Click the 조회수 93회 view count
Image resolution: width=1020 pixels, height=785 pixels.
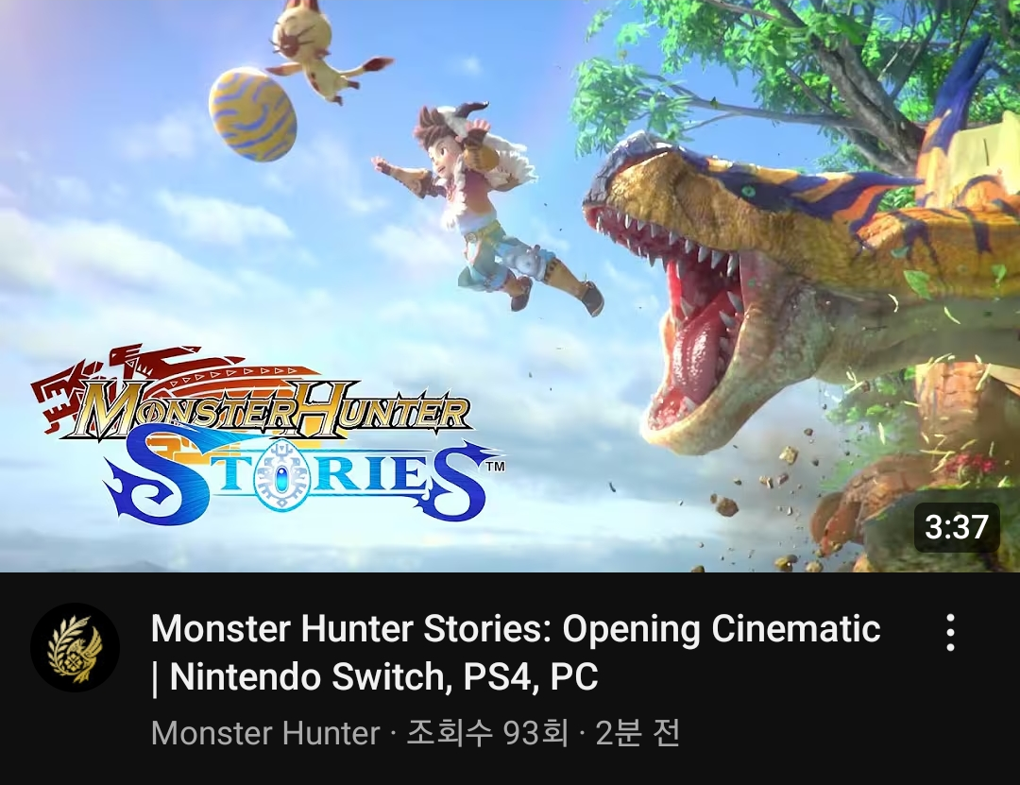click(487, 734)
